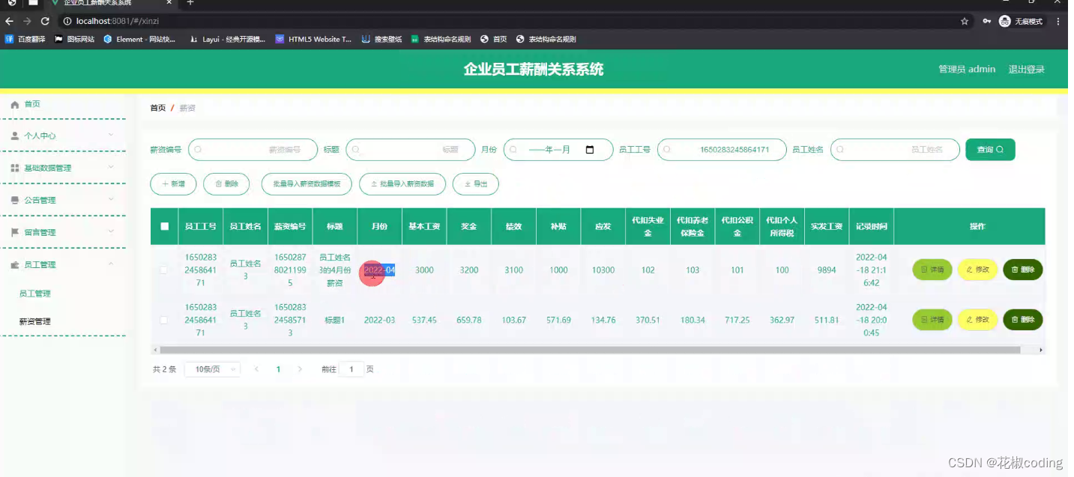Click the 导出 export button

click(476, 183)
